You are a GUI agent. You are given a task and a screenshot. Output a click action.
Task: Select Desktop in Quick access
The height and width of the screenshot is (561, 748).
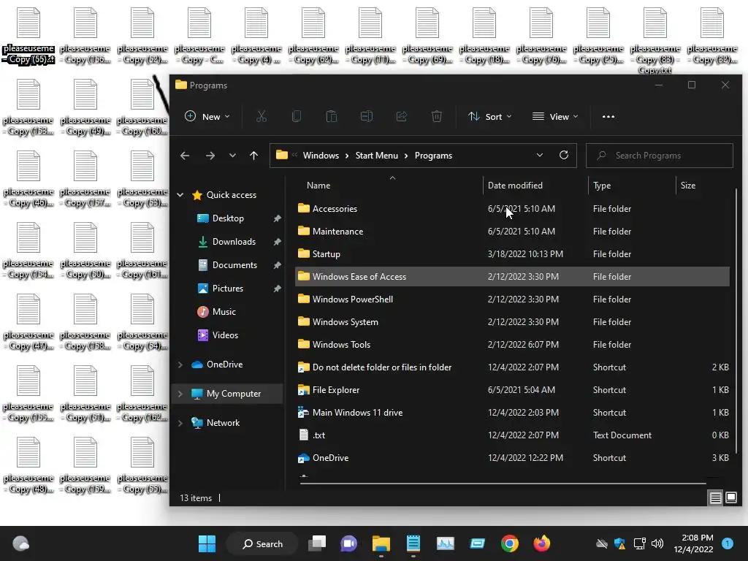point(228,218)
